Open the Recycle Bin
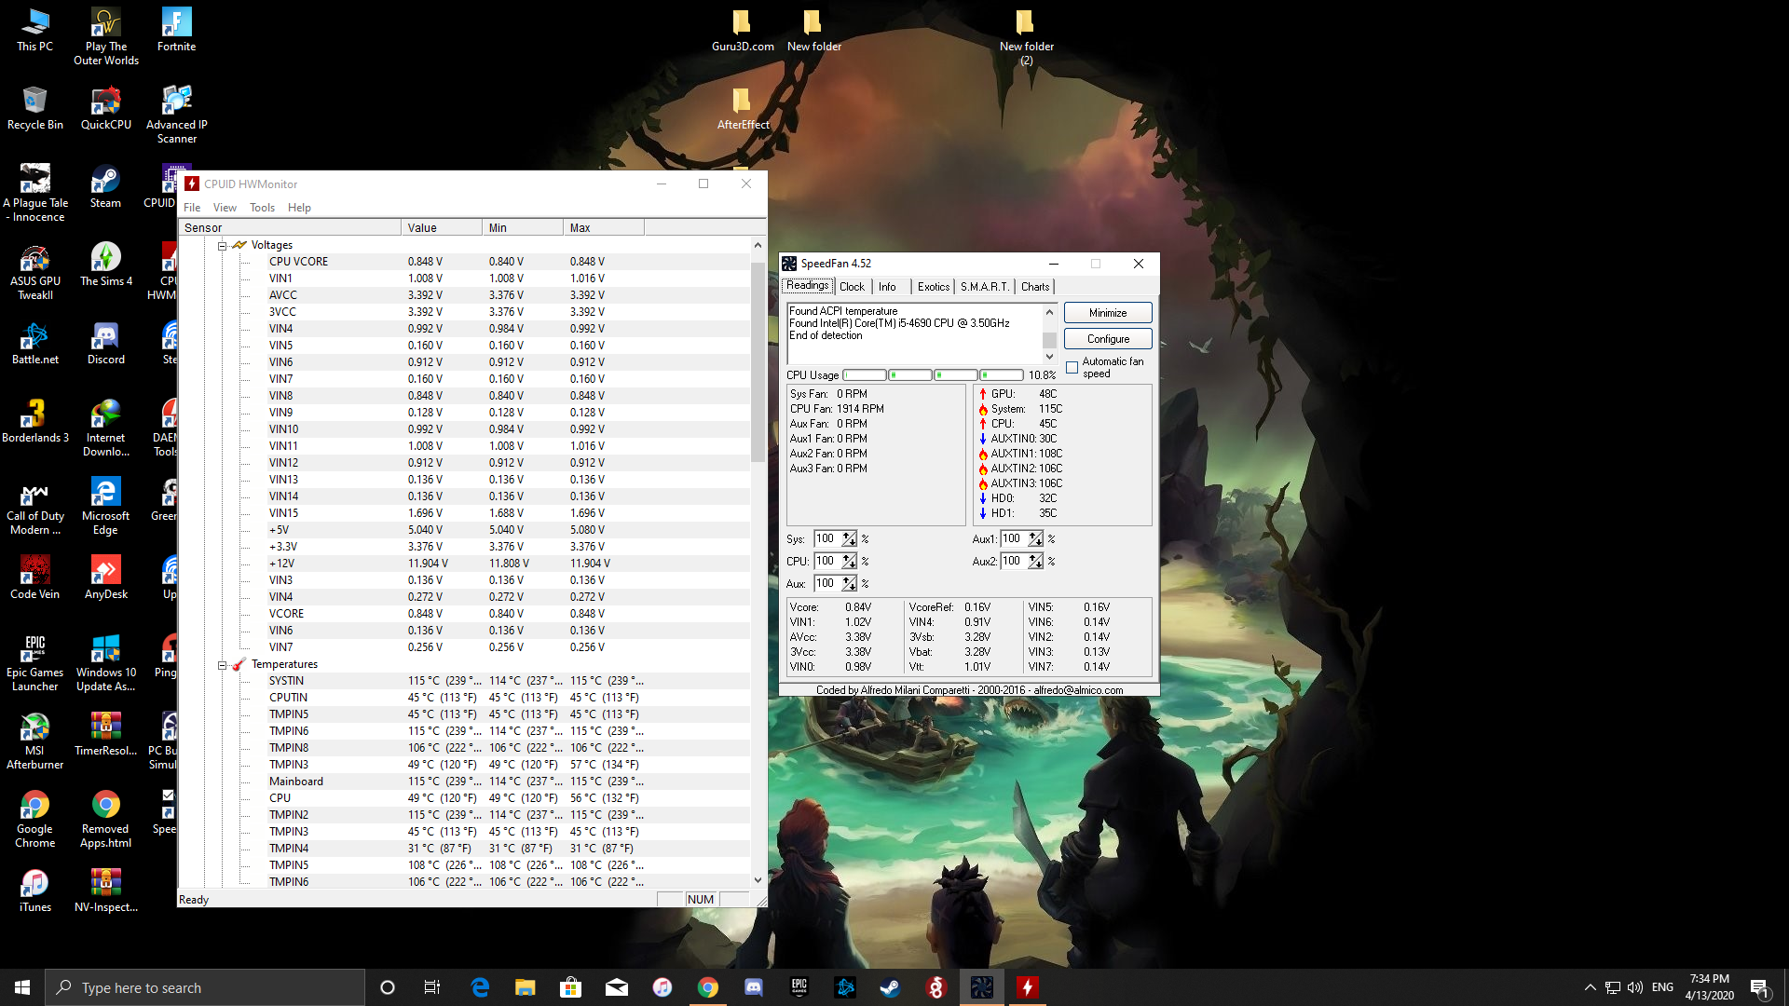This screenshot has height=1006, width=1789. click(34, 108)
